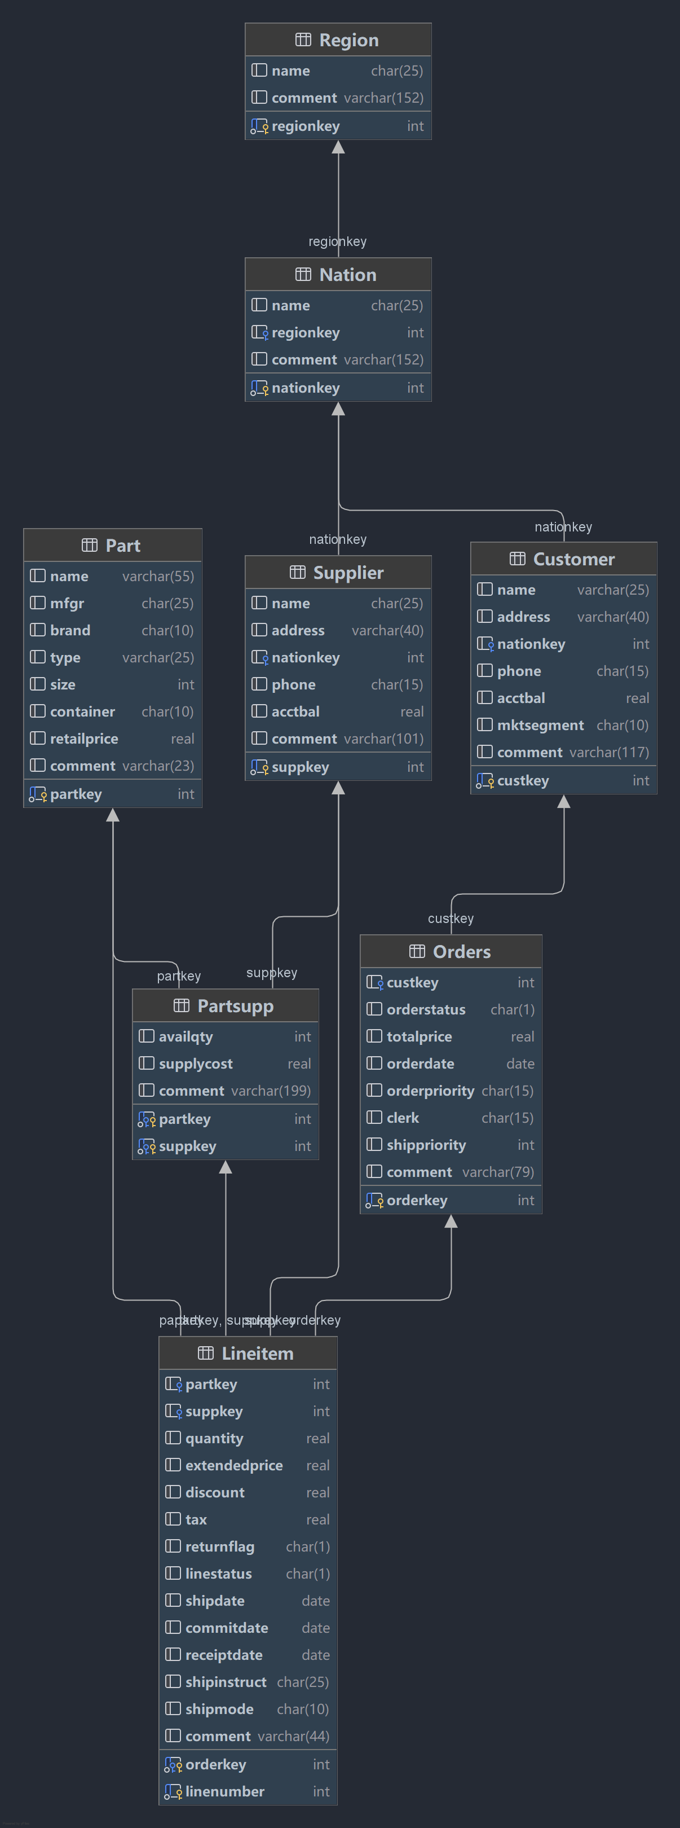Click the table icon in Region header
This screenshot has width=680, height=1828.
pos(303,39)
